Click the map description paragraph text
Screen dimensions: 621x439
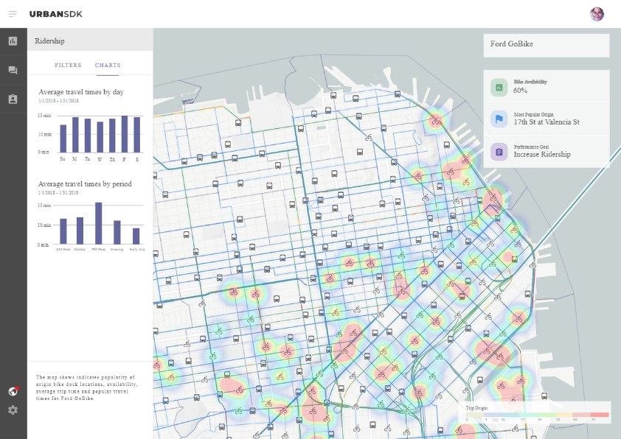tap(86, 387)
